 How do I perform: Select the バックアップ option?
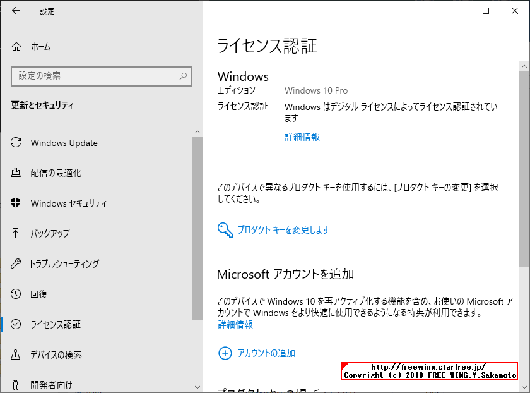point(50,234)
